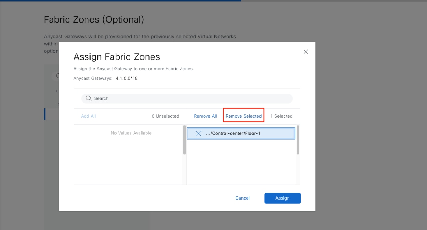Image resolution: width=427 pixels, height=230 pixels.
Task: Click the 1 Selected counter label
Action: coord(281,116)
